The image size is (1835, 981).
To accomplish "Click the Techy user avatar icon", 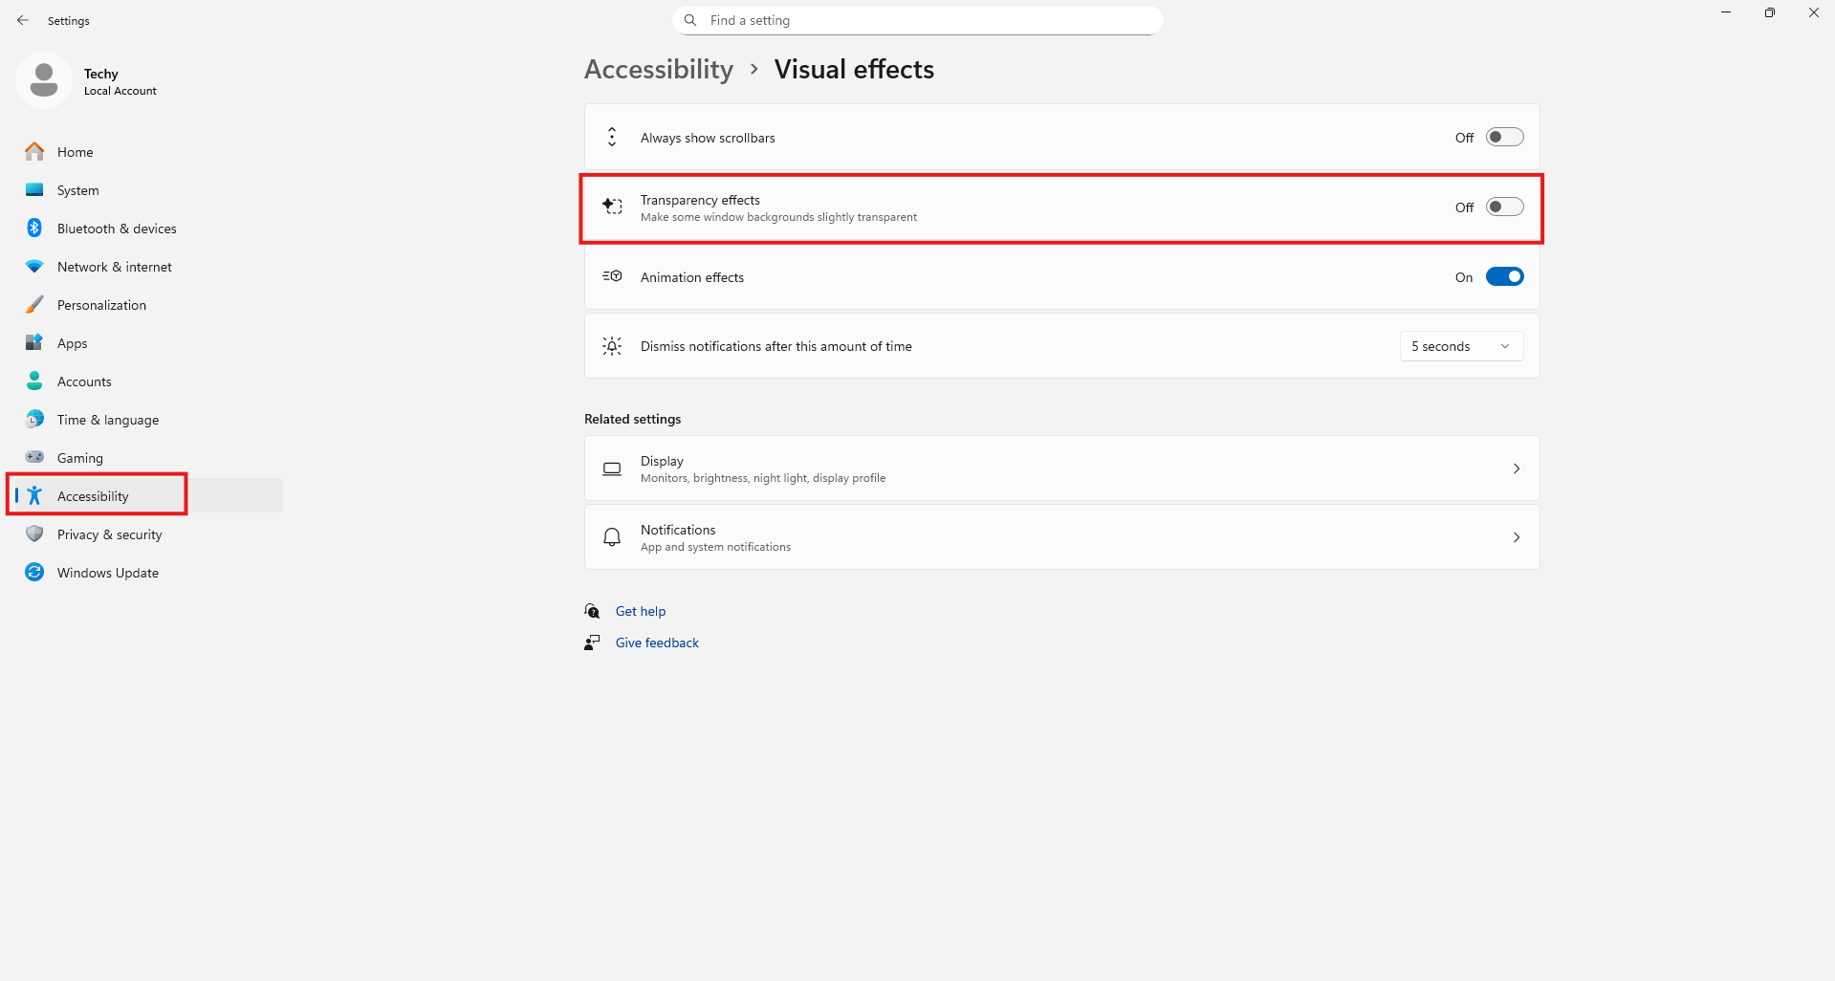I will [x=44, y=80].
